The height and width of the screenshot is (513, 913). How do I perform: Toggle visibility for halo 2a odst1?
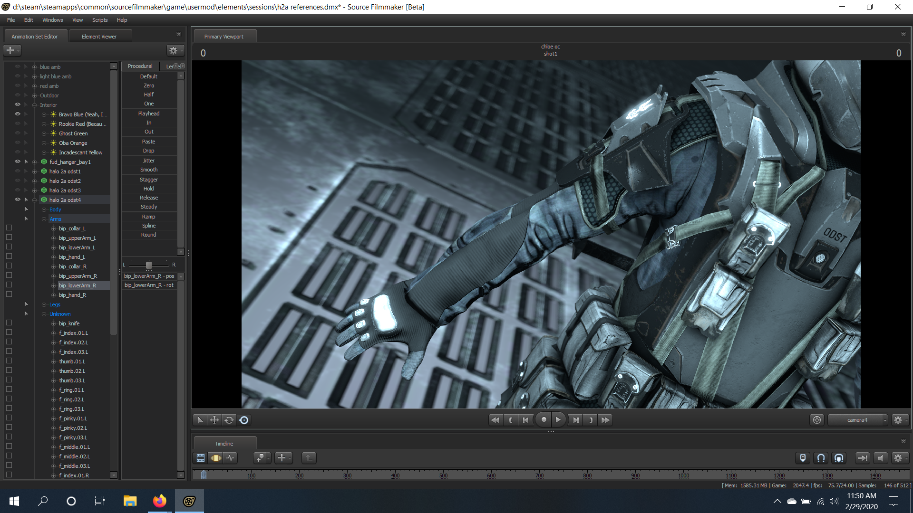(x=18, y=171)
